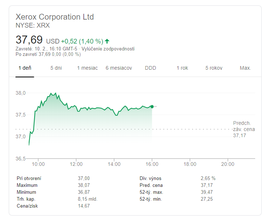Image resolution: width=269 pixels, height=221 pixels.
Task: Click the NYSE: XRX ticker label
Action: [33, 25]
